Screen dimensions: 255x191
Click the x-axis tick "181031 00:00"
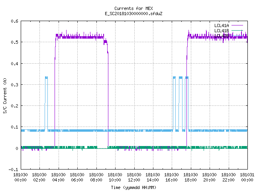247,177
